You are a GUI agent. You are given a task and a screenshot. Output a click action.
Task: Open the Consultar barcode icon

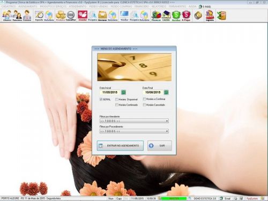coord(71,16)
